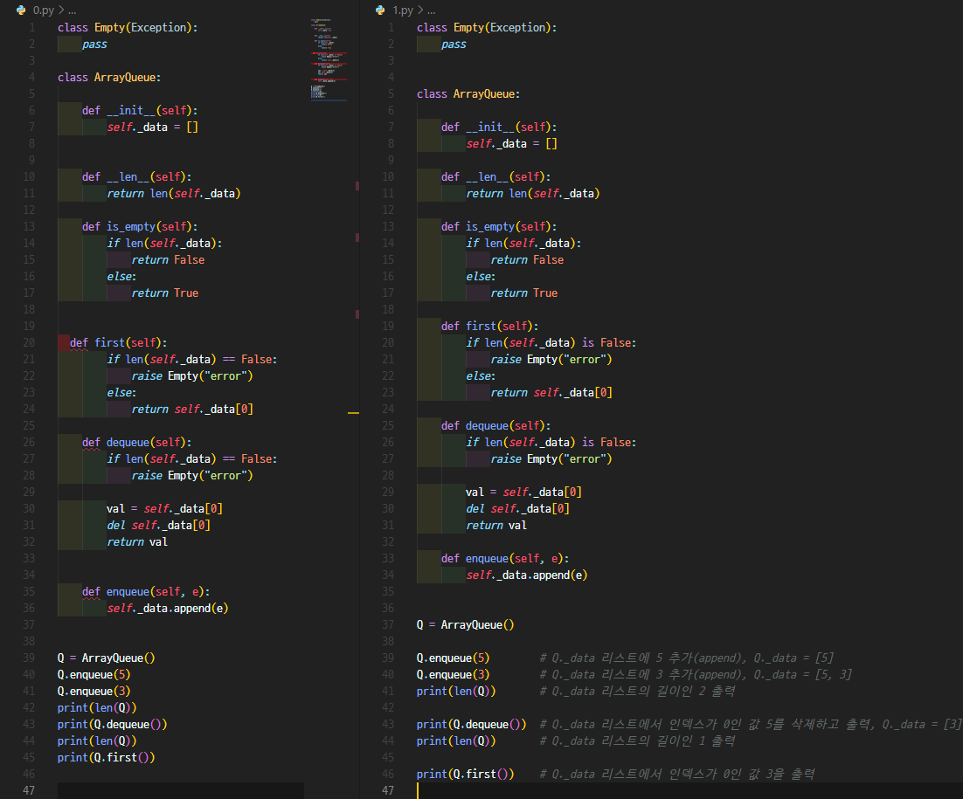The height and width of the screenshot is (799, 963).
Task: Click 'val = self._data[0]' in 0.py
Action: point(164,508)
